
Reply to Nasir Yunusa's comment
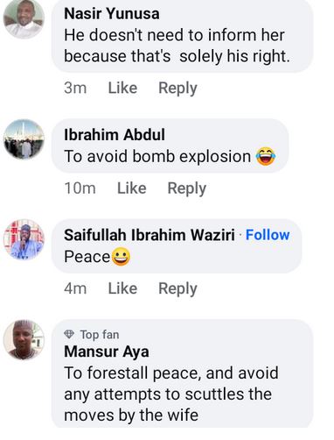pos(177,89)
